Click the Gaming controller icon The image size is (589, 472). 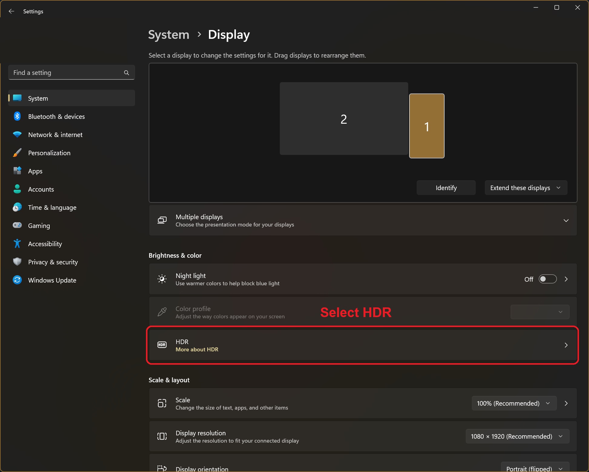(x=17, y=225)
